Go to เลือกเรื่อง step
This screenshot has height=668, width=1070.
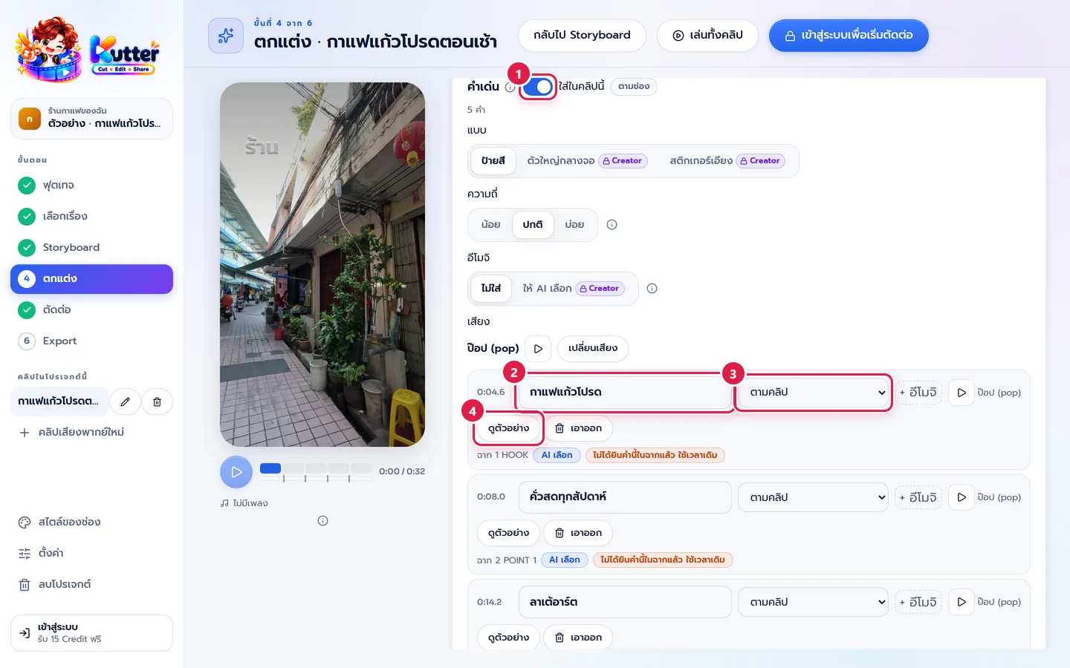pyautogui.click(x=91, y=216)
